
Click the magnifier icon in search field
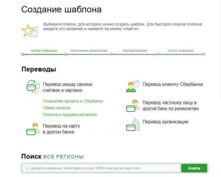(x=27, y=168)
